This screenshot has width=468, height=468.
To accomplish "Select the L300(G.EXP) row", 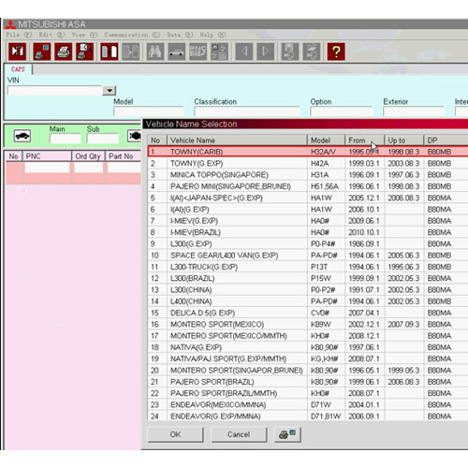I will point(308,243).
